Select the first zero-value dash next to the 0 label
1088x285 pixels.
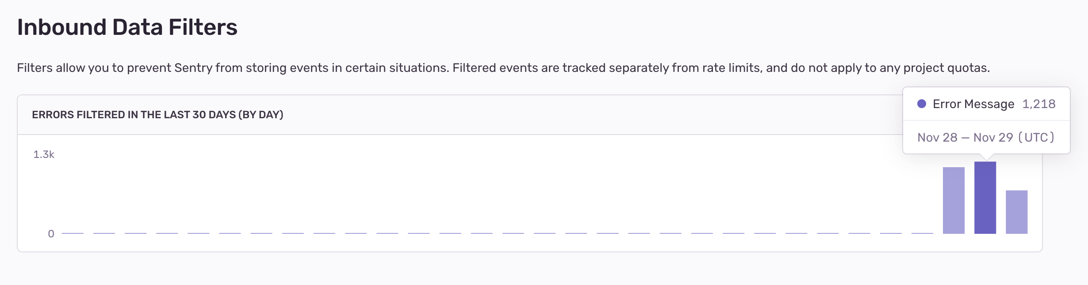click(x=73, y=233)
